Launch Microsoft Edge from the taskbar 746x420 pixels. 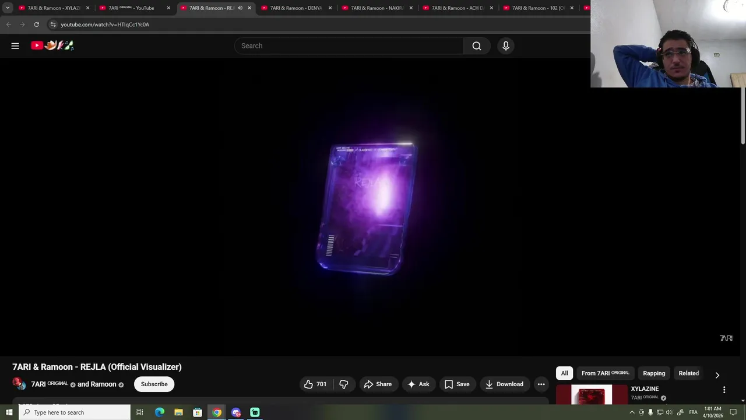(160, 412)
